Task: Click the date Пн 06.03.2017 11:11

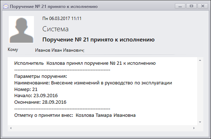Action: click(62, 19)
